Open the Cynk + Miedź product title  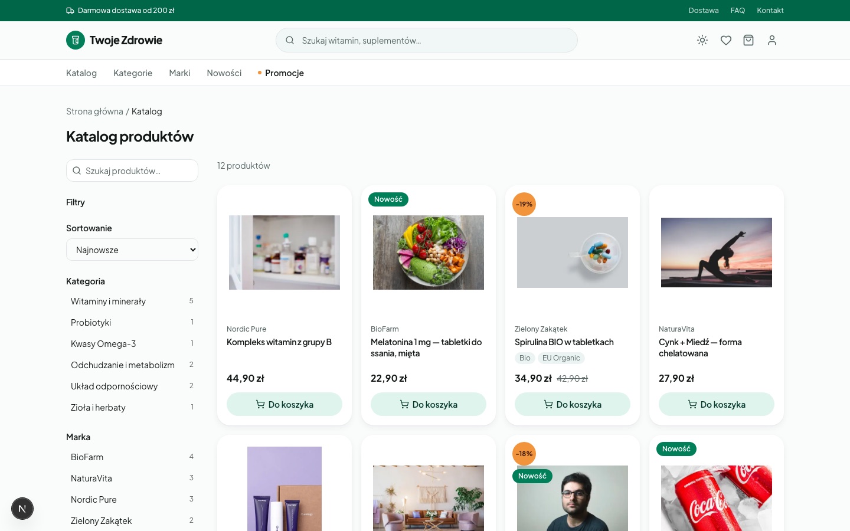[700, 348]
